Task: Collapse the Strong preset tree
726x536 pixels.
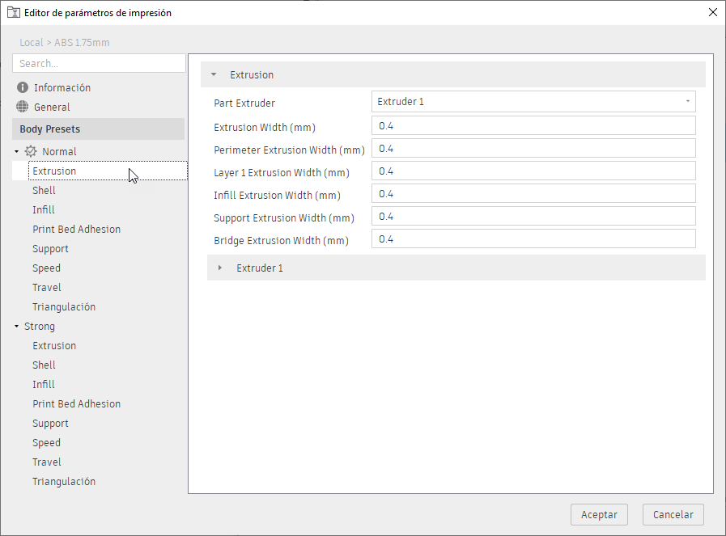Action: click(x=16, y=327)
